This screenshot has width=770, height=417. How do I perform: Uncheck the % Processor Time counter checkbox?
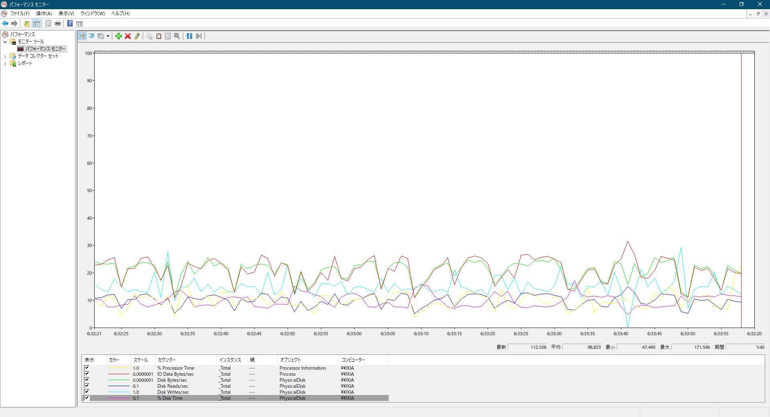(87, 368)
